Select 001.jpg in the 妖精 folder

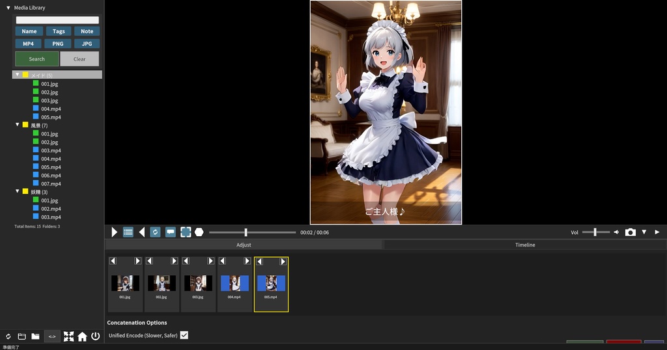point(50,200)
